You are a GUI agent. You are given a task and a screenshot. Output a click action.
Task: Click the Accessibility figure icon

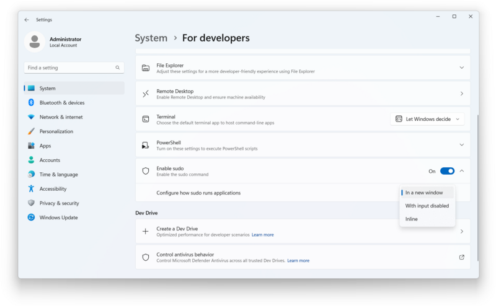31,189
